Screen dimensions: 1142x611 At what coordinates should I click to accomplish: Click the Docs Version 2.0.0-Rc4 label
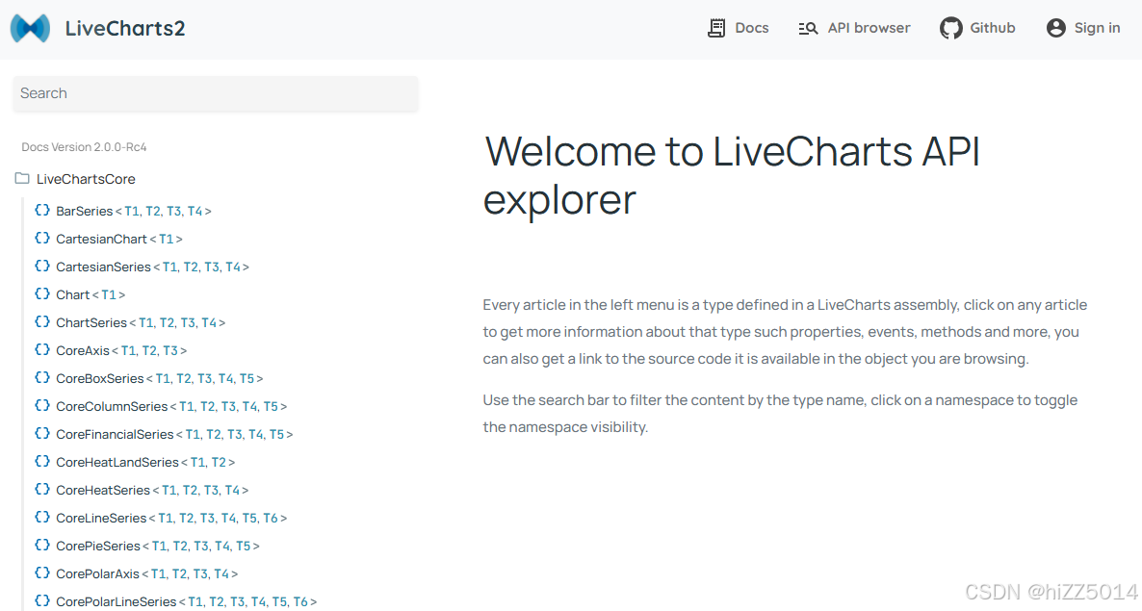pos(84,147)
